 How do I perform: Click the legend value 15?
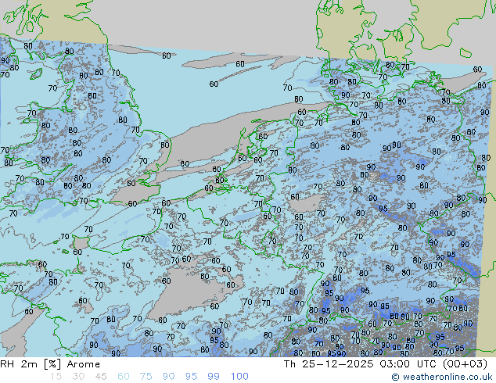click(x=56, y=377)
